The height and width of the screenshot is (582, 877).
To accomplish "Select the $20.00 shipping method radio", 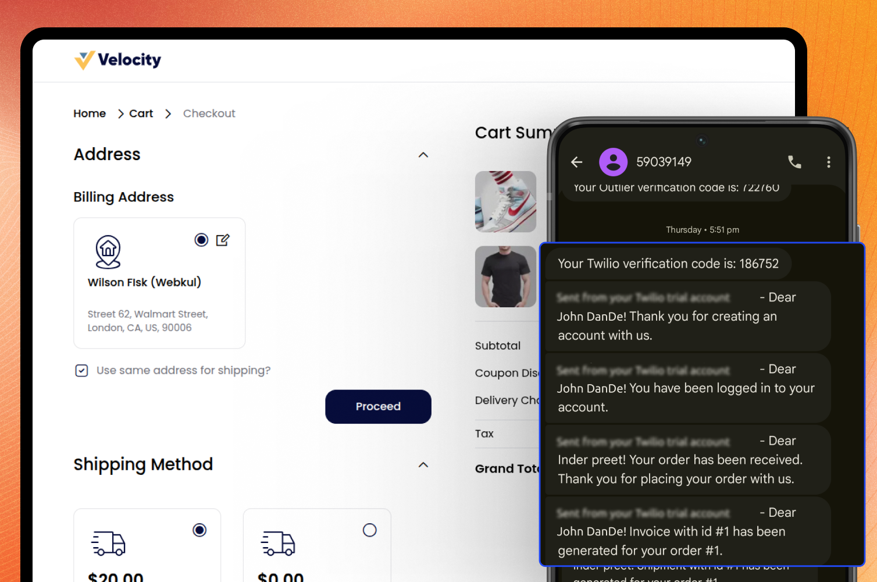I will pos(199,530).
